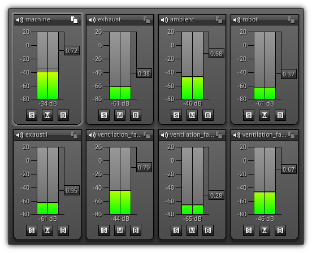Mute the robot channel with M

pos(265,115)
